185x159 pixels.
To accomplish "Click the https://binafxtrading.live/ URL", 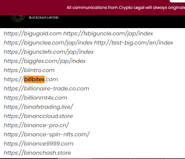I will pyautogui.click(x=39, y=107).
